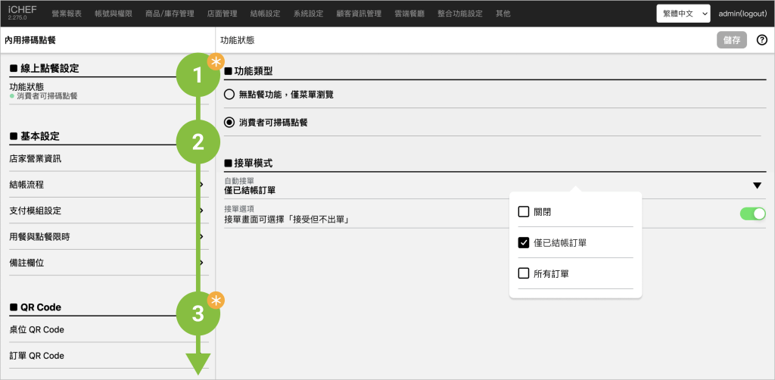Select the 消費者可掃碼點餐 radio option

tap(230, 122)
